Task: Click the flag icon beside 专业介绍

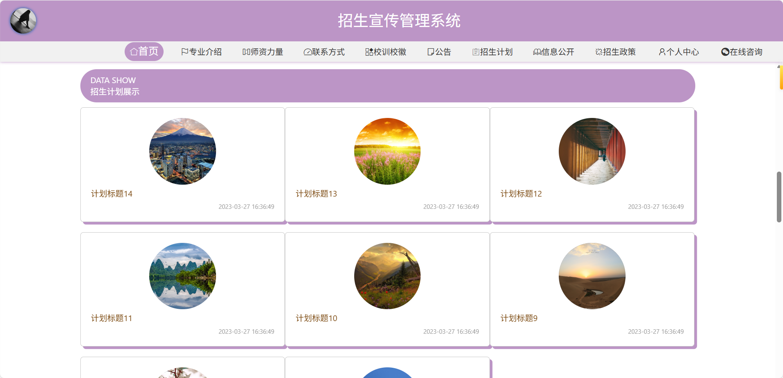Action: (x=185, y=52)
